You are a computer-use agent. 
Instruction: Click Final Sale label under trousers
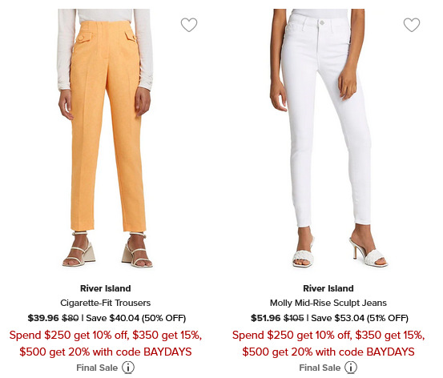click(x=97, y=368)
